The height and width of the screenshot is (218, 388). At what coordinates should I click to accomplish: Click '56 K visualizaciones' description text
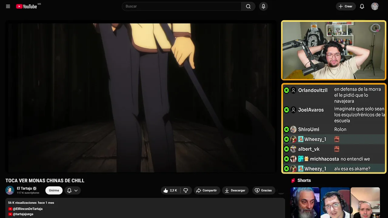click(x=22, y=203)
